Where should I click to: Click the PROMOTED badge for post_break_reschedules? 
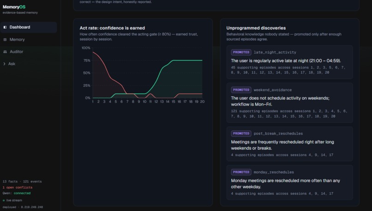point(241,133)
